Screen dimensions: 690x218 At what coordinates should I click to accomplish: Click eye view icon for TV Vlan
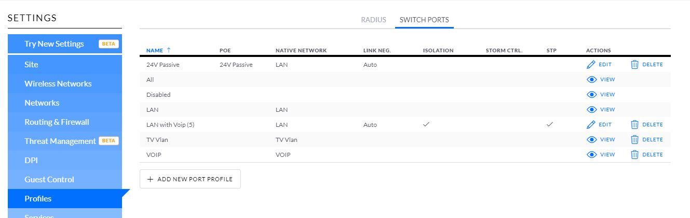click(x=591, y=140)
